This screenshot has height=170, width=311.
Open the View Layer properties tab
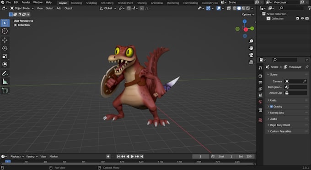coord(260,89)
